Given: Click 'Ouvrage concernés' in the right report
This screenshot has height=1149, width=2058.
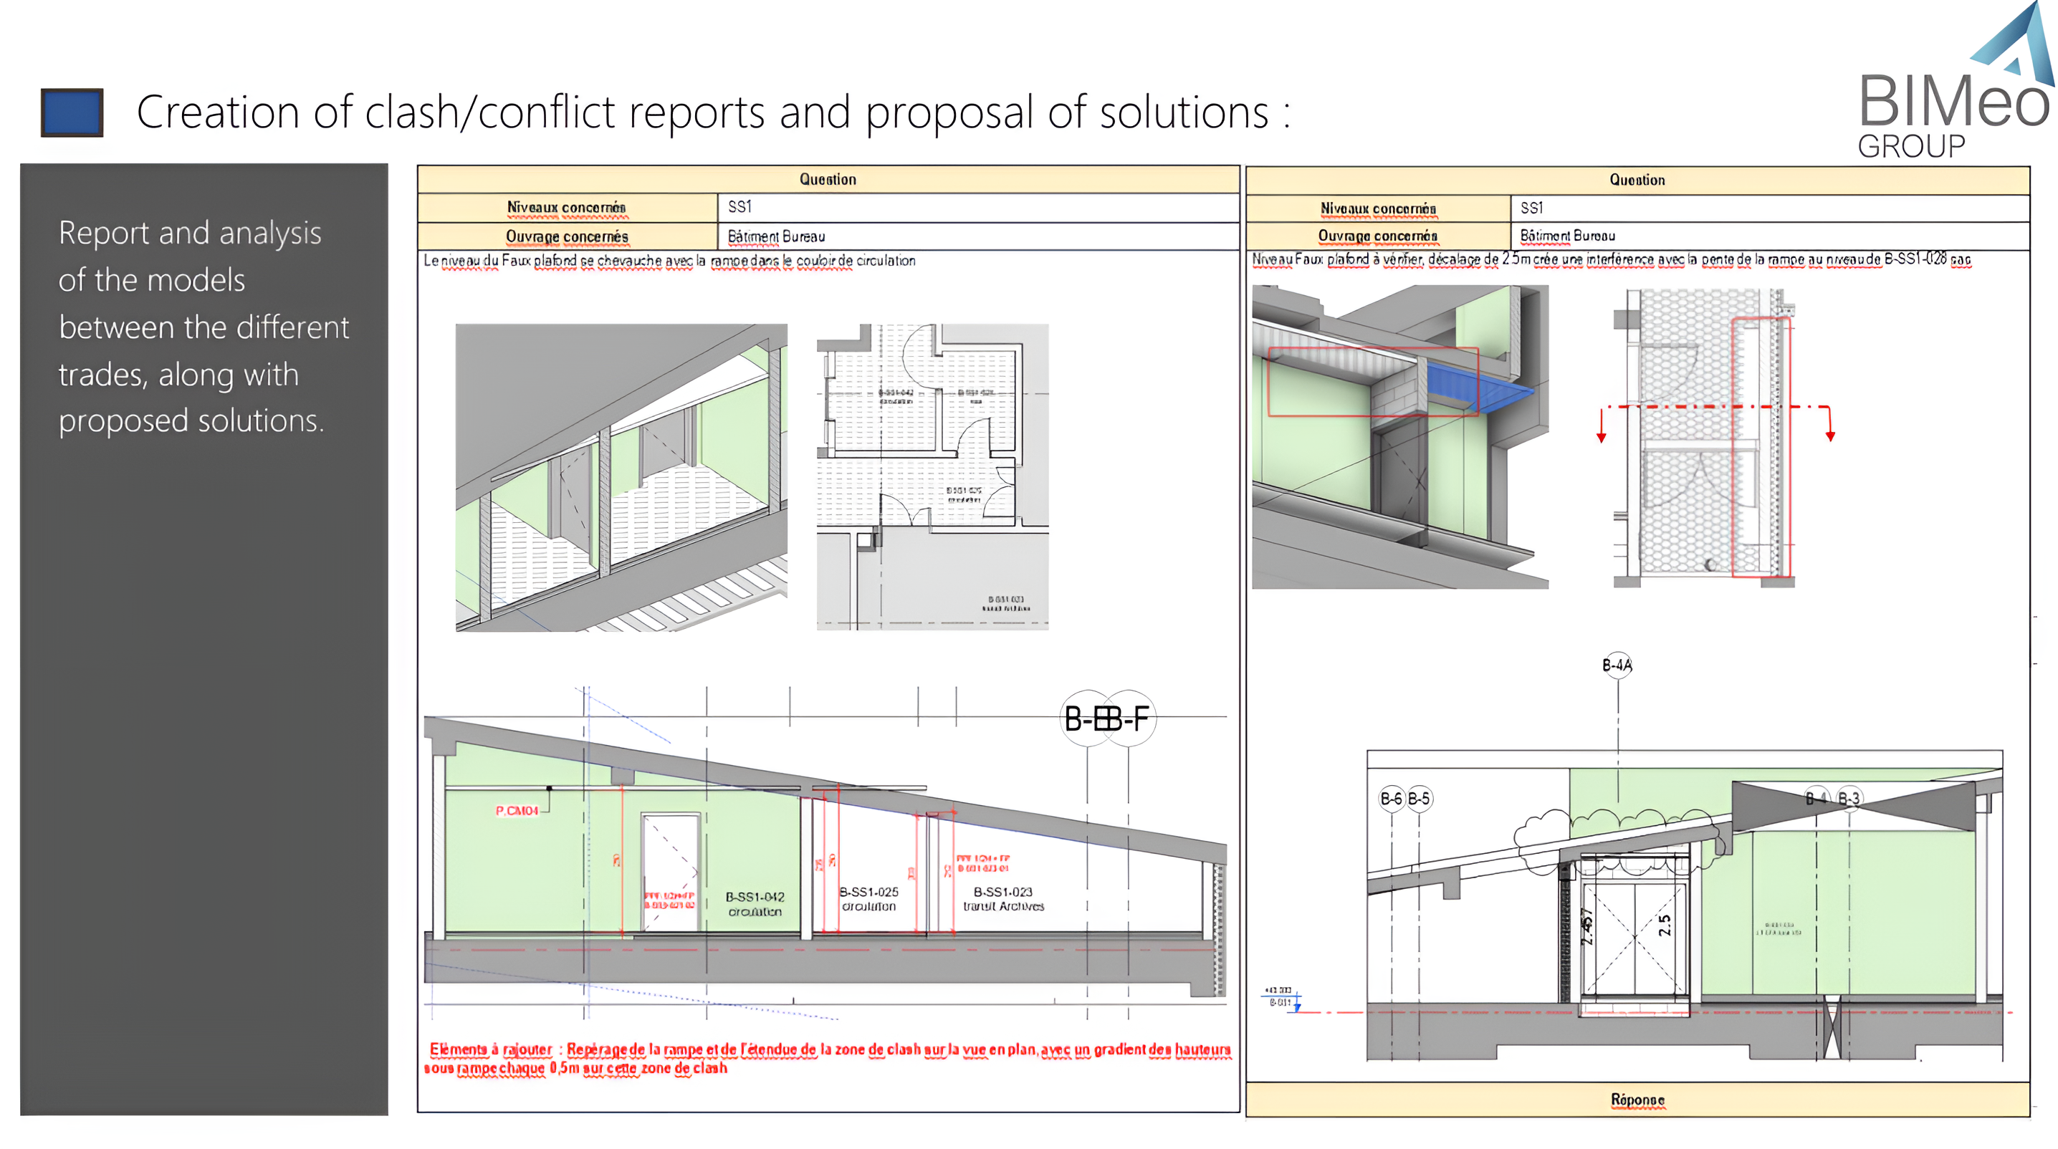Looking at the screenshot, I should coord(1378,236).
